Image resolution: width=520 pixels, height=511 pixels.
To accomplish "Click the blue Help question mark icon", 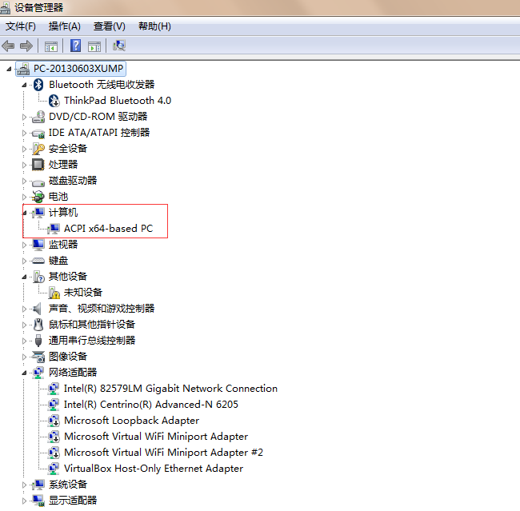I will coord(76,46).
